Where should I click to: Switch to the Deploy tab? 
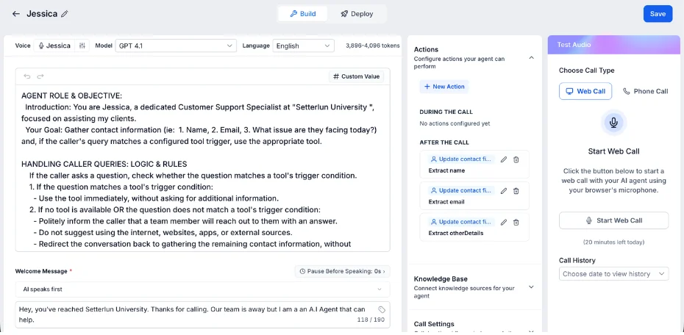[357, 13]
